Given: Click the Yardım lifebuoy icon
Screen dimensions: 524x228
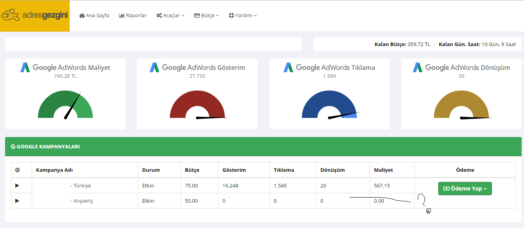Looking at the screenshot, I should click(231, 16).
